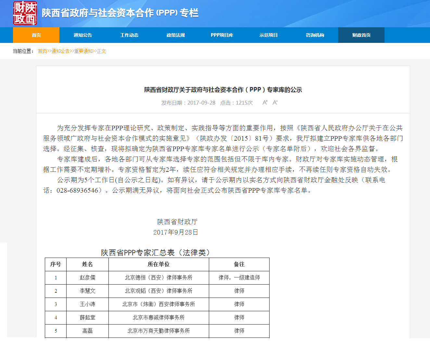Click the 备注 column header
The image size is (430, 345).
(239, 264)
